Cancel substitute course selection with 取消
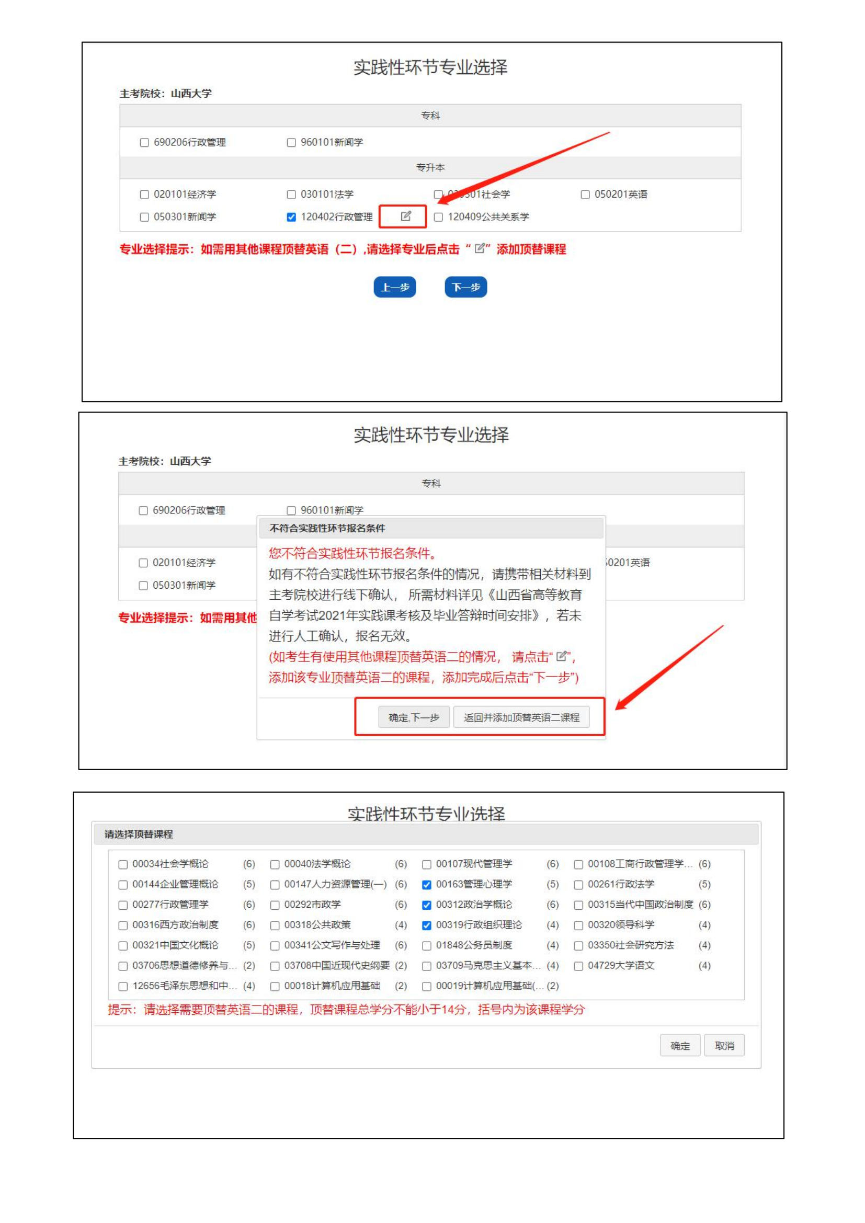This screenshot has width=865, height=1223. click(x=724, y=1045)
